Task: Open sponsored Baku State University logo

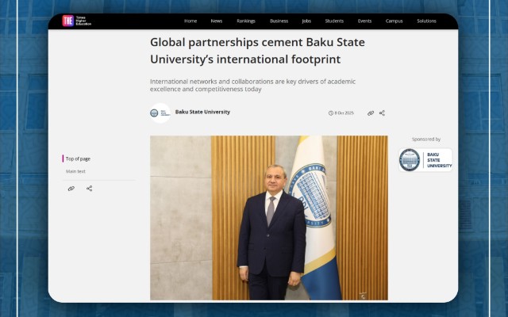Action: point(425,160)
